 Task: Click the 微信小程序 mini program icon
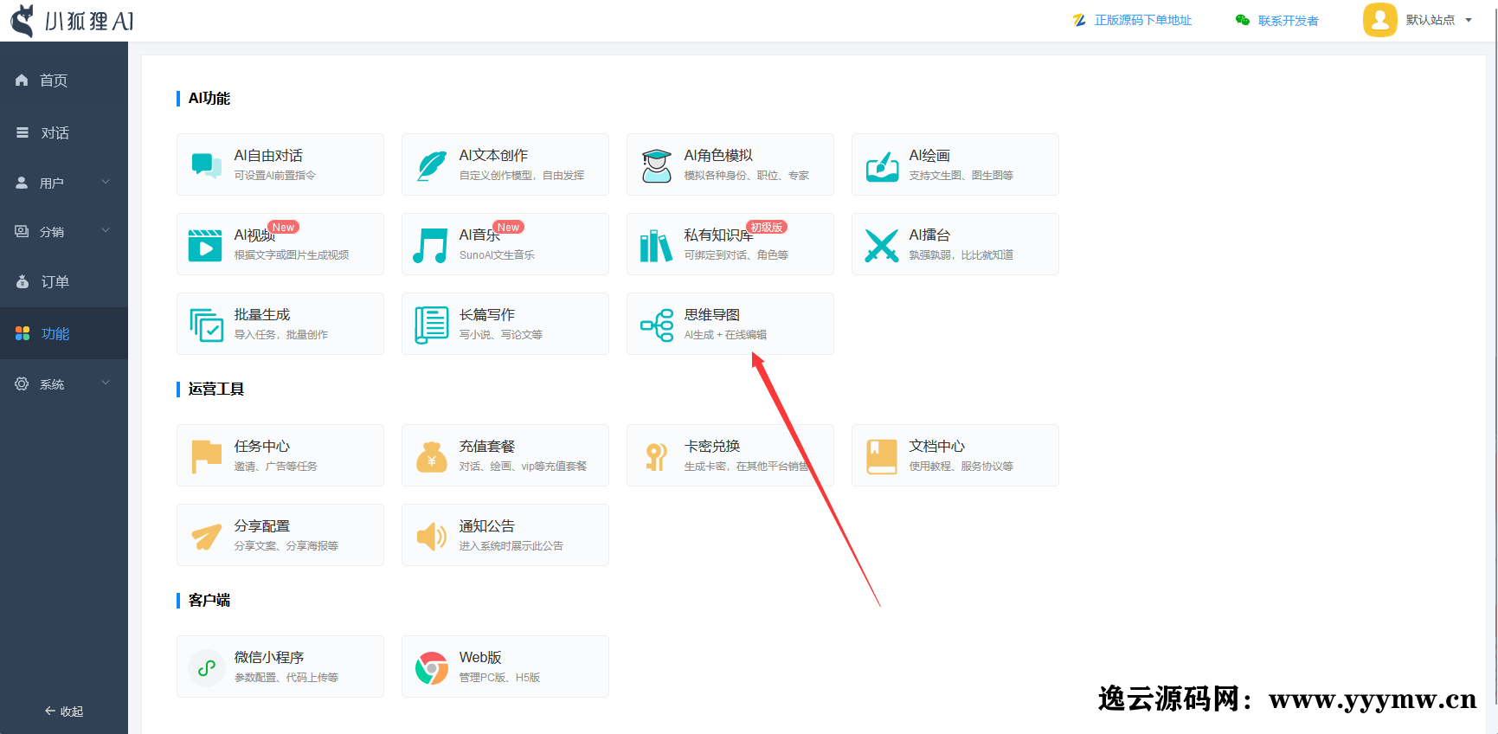207,668
